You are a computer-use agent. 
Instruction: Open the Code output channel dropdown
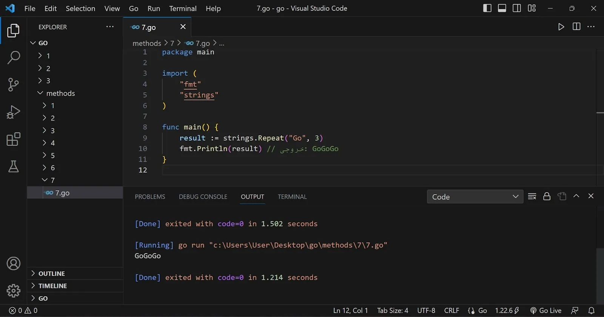475,197
